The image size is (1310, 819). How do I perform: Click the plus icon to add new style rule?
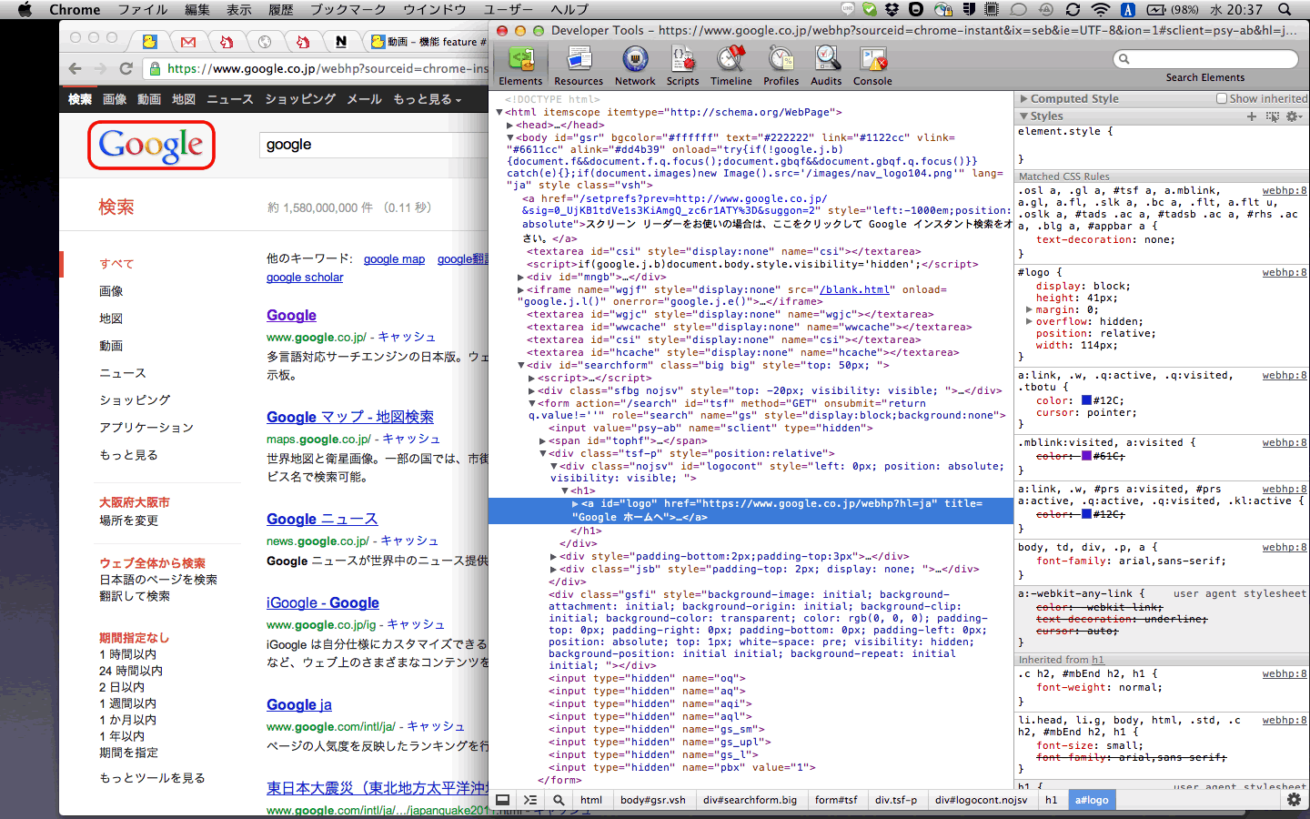[1252, 116]
